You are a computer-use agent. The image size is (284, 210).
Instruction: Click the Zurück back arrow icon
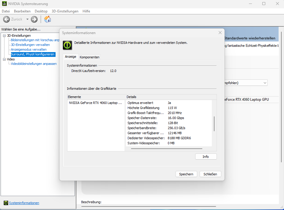[x=7, y=19]
